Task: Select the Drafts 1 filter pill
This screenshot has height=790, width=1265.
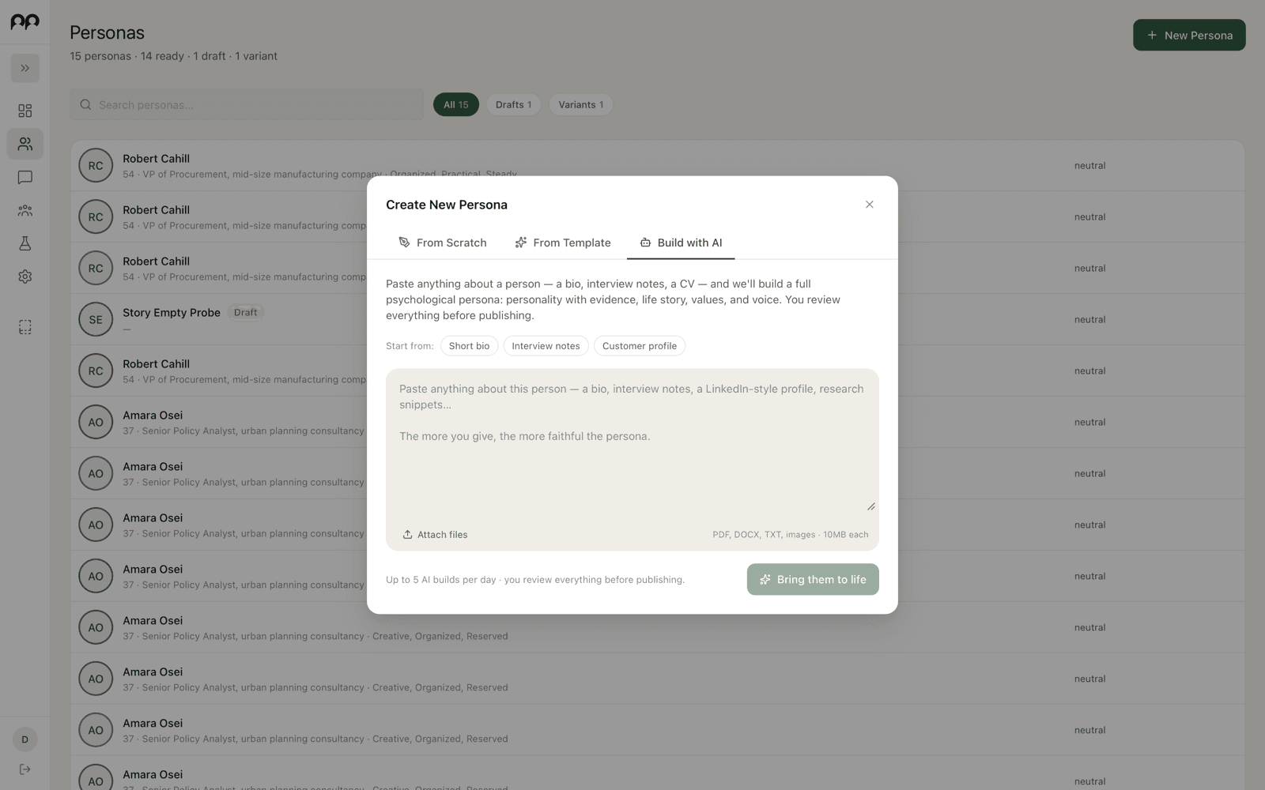Action: point(514,104)
